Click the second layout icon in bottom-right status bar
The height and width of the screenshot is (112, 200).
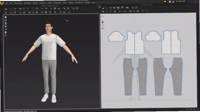pyautogui.click(x=191, y=109)
